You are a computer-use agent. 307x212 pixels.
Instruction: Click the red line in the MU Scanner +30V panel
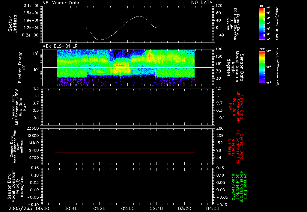coord(125,116)
